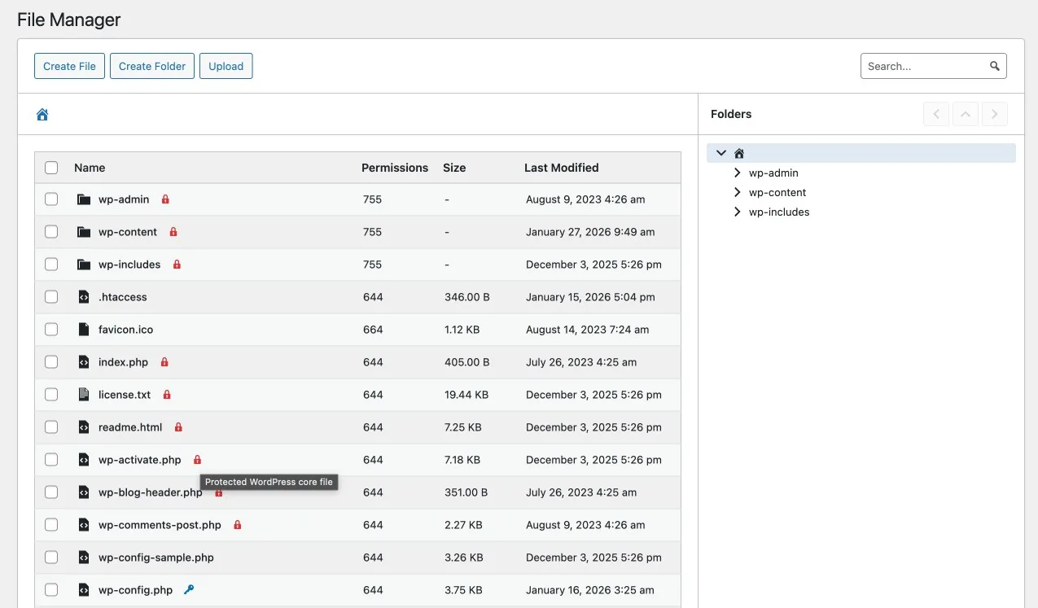Click the Upload button

tap(226, 66)
